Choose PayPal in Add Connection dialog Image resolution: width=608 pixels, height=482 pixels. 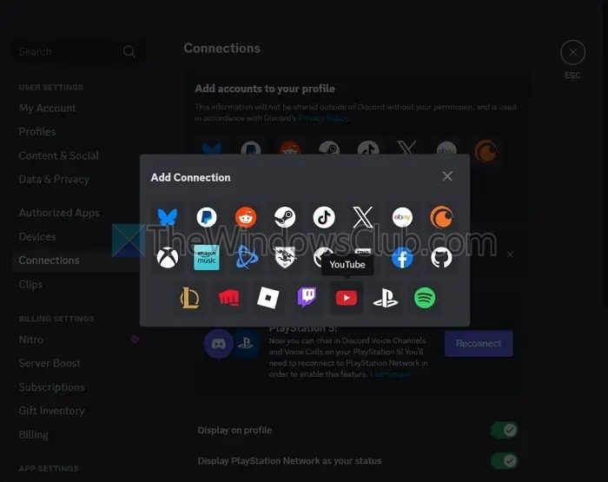pos(207,217)
